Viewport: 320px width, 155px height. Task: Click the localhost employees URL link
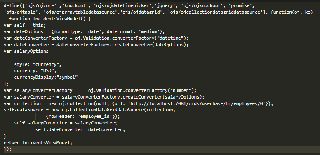(x=197, y=103)
